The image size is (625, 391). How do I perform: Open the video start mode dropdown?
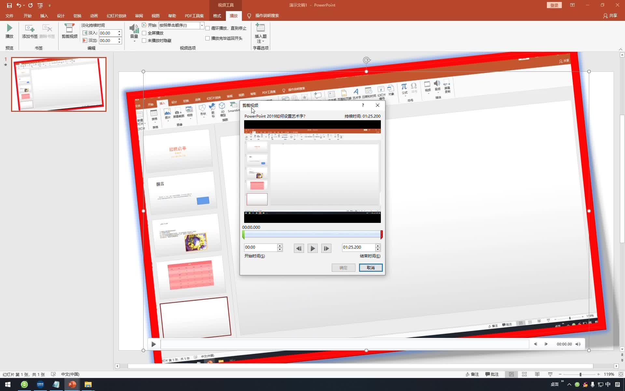pos(202,25)
